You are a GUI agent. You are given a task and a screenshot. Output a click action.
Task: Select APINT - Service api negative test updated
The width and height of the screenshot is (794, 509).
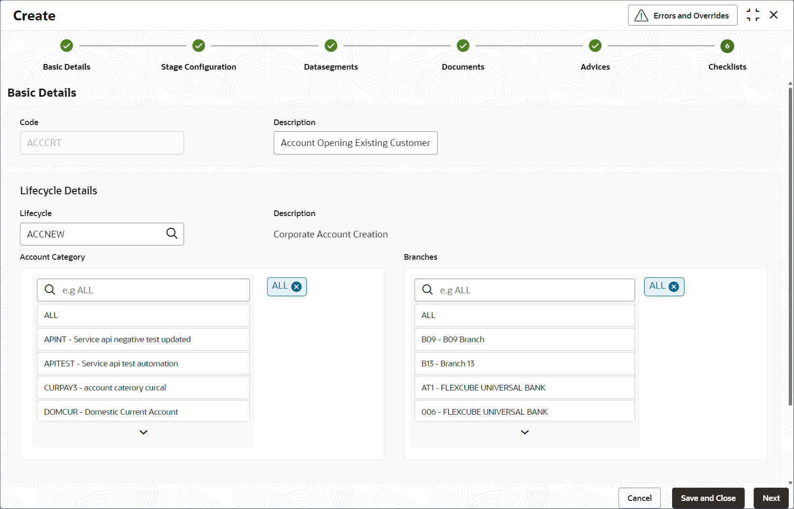(x=143, y=339)
